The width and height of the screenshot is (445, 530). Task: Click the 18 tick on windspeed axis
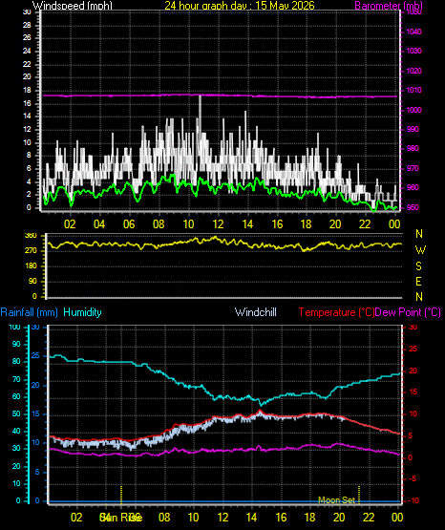coord(27,91)
